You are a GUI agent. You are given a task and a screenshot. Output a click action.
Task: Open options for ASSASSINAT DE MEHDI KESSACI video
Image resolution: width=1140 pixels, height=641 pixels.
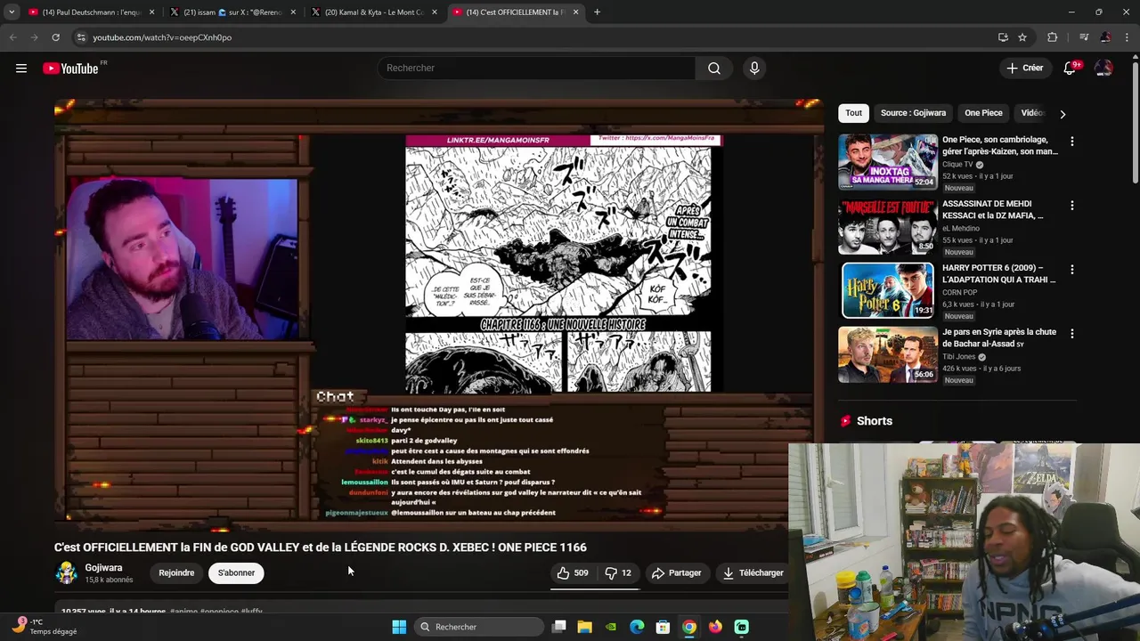coord(1072,206)
